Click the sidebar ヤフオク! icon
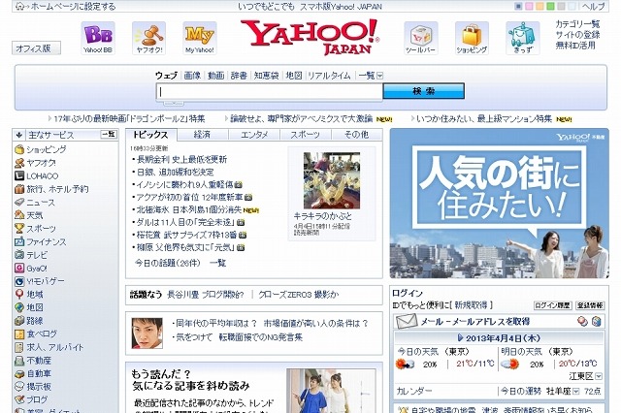This screenshot has width=621, height=413. pyautogui.click(x=19, y=163)
